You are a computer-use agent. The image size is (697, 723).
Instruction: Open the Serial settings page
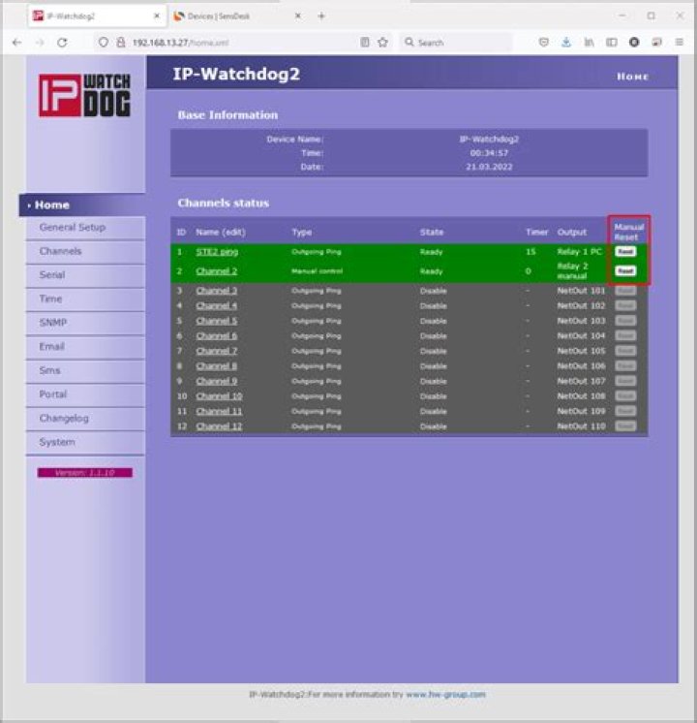click(86, 275)
